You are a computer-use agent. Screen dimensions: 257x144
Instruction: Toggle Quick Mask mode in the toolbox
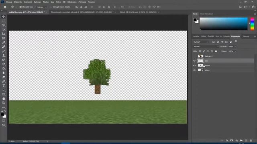tap(4, 121)
